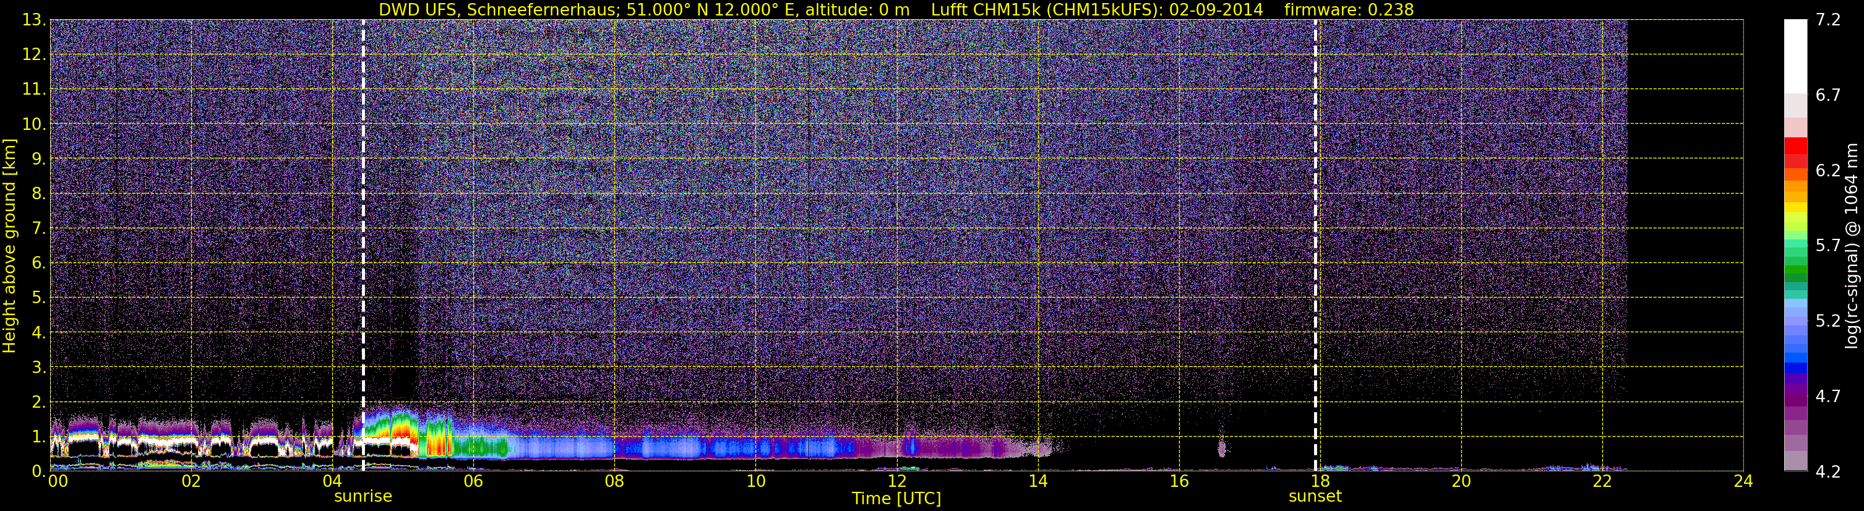The image size is (1864, 511).
Task: Click the time axis tick '16'
Action: (x=1180, y=481)
